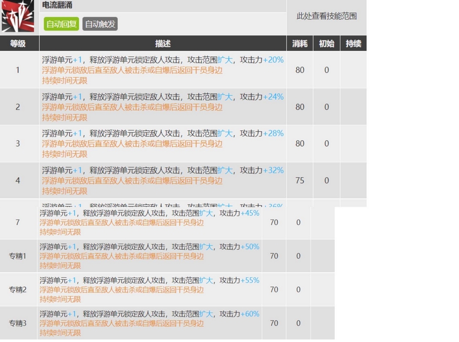Click the 初始 column header
The height and width of the screenshot is (342, 459).
tap(327, 44)
